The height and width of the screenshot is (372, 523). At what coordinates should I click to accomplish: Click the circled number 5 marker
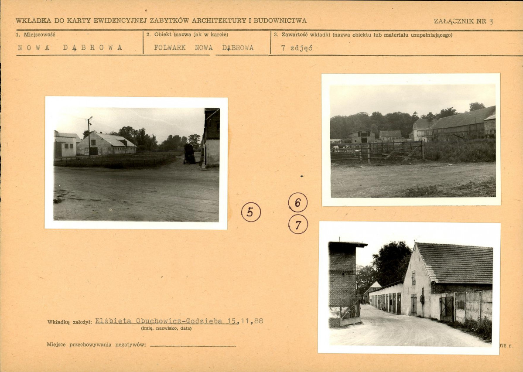[251, 212]
